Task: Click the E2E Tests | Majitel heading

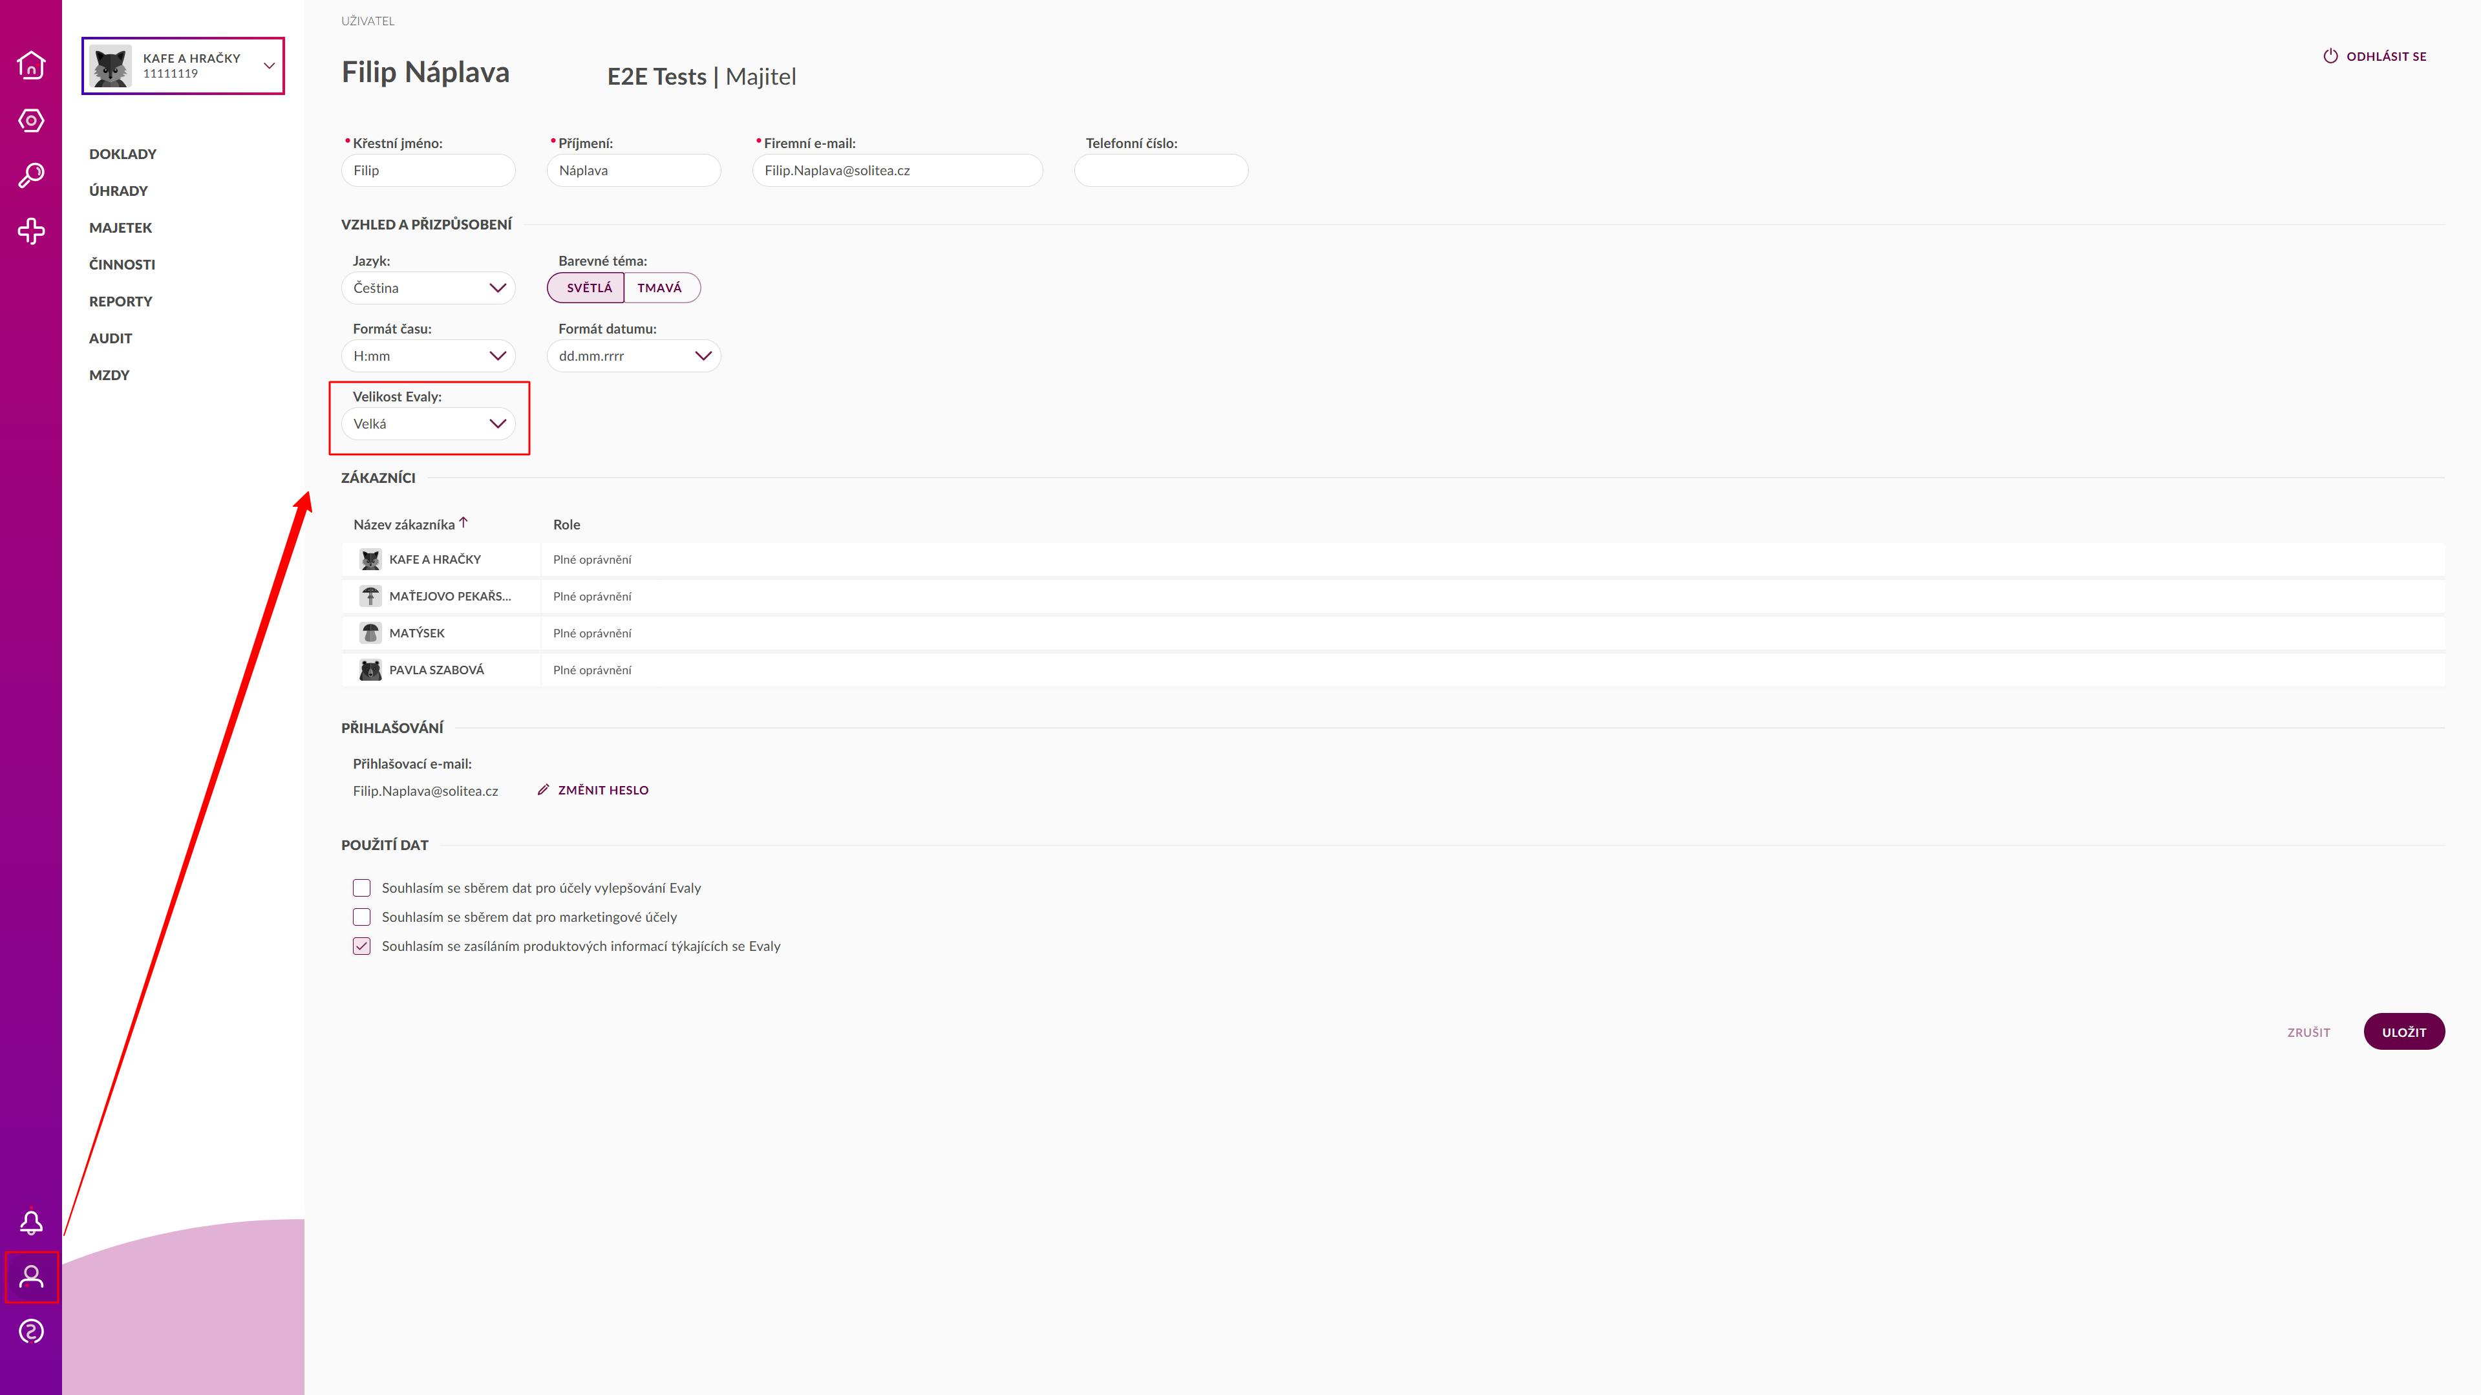Action: click(701, 76)
